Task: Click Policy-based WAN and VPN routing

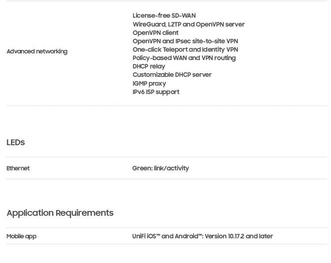Action: (184, 58)
